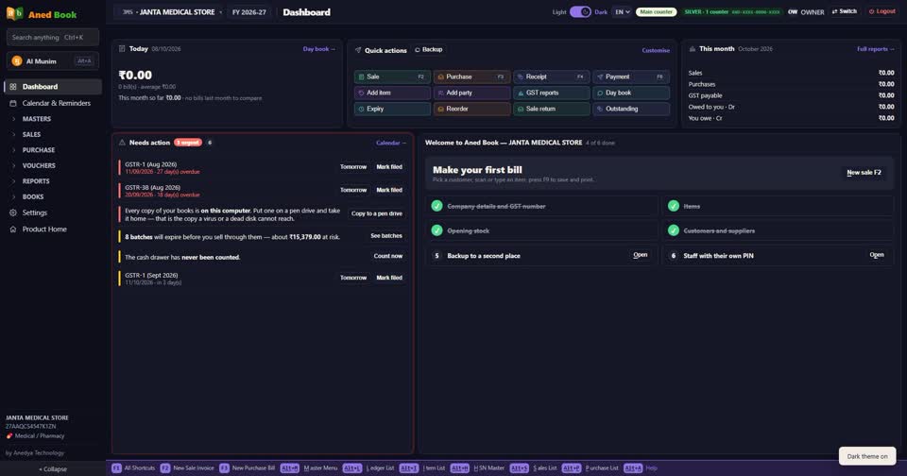Image resolution: width=907 pixels, height=476 pixels.
Task: Click the Switch user button
Action: 844,11
